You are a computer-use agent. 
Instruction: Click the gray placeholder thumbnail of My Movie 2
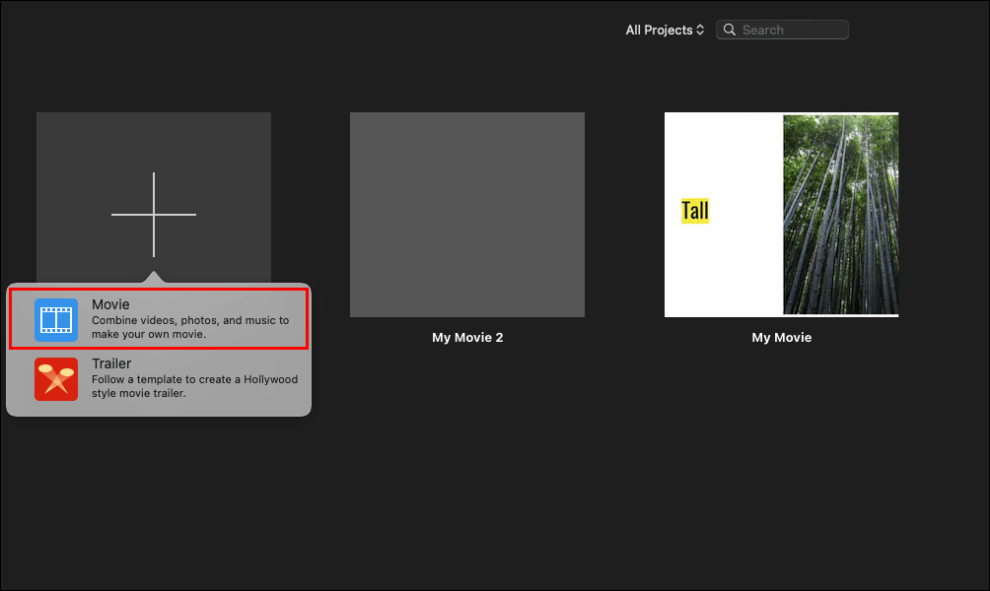point(467,214)
